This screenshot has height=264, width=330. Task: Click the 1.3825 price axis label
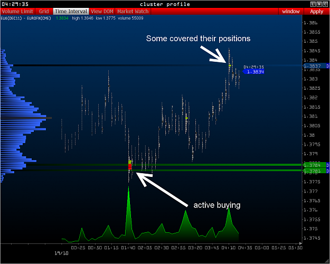[x=312, y=88]
